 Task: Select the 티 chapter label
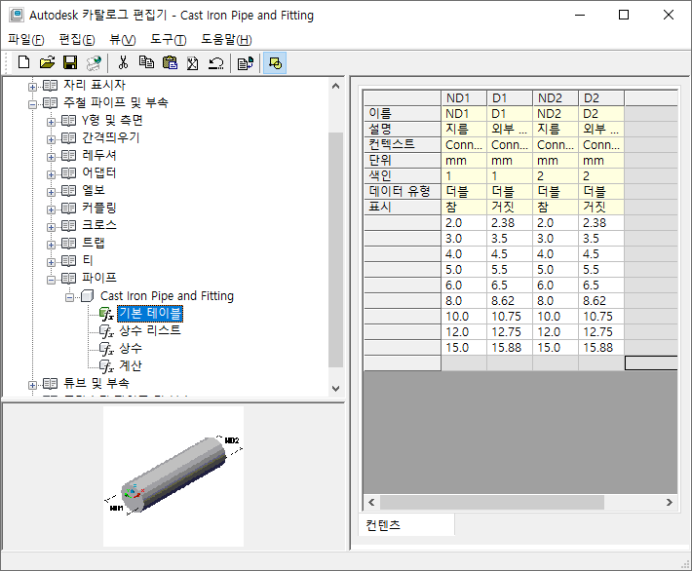(x=88, y=260)
